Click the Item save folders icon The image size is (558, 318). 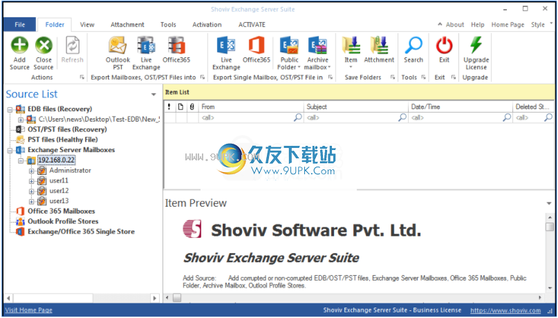[x=351, y=45]
